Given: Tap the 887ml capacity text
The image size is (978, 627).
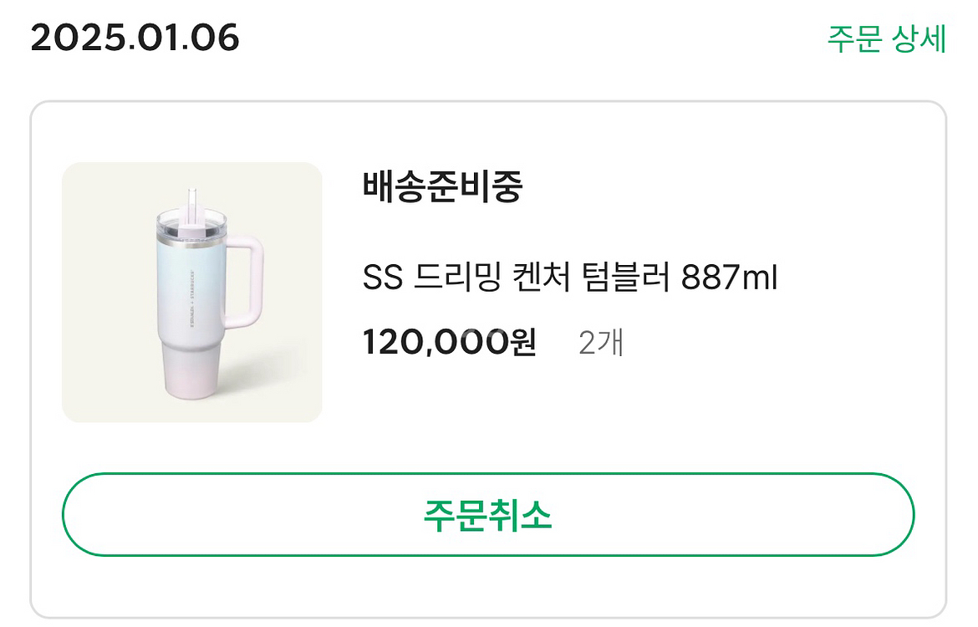Looking at the screenshot, I should pos(730,278).
